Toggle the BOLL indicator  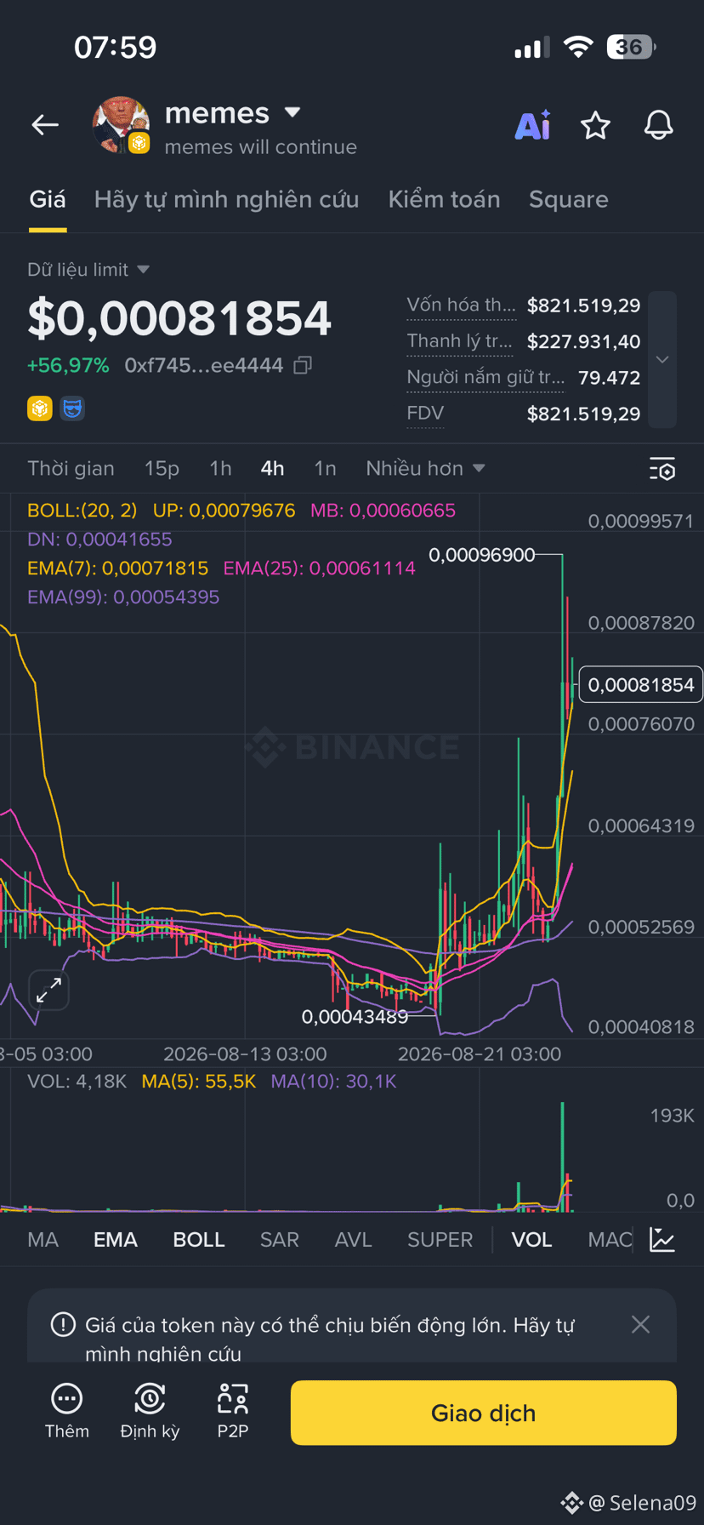199,1239
